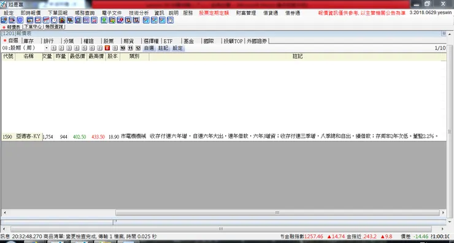Click the dark monitor screen toolbar icon
454x243 pixels.
click(x=30, y=20)
